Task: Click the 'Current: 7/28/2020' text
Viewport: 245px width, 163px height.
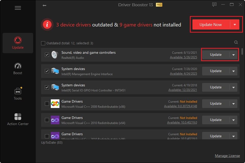Action: pyautogui.click(x=185, y=69)
